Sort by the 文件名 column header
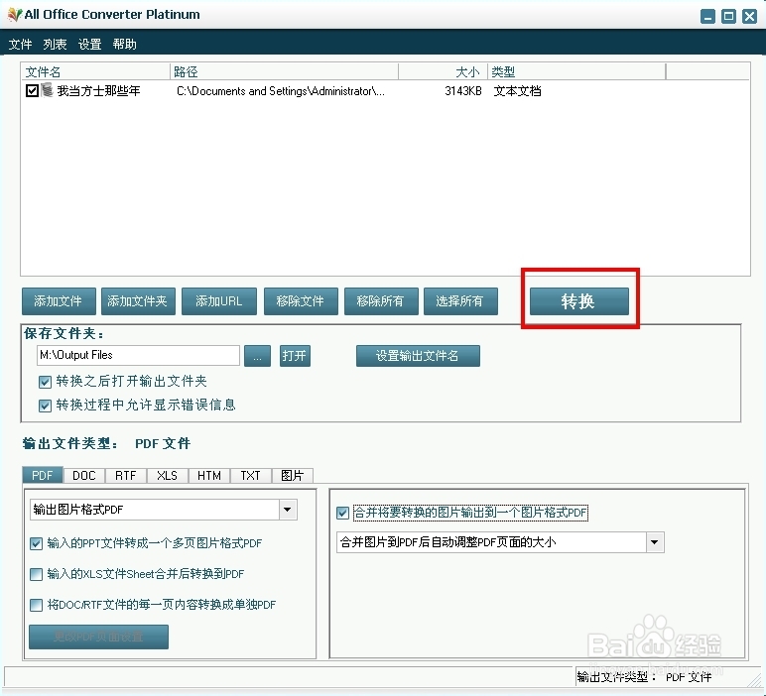This screenshot has height=696, width=766. tap(95, 72)
